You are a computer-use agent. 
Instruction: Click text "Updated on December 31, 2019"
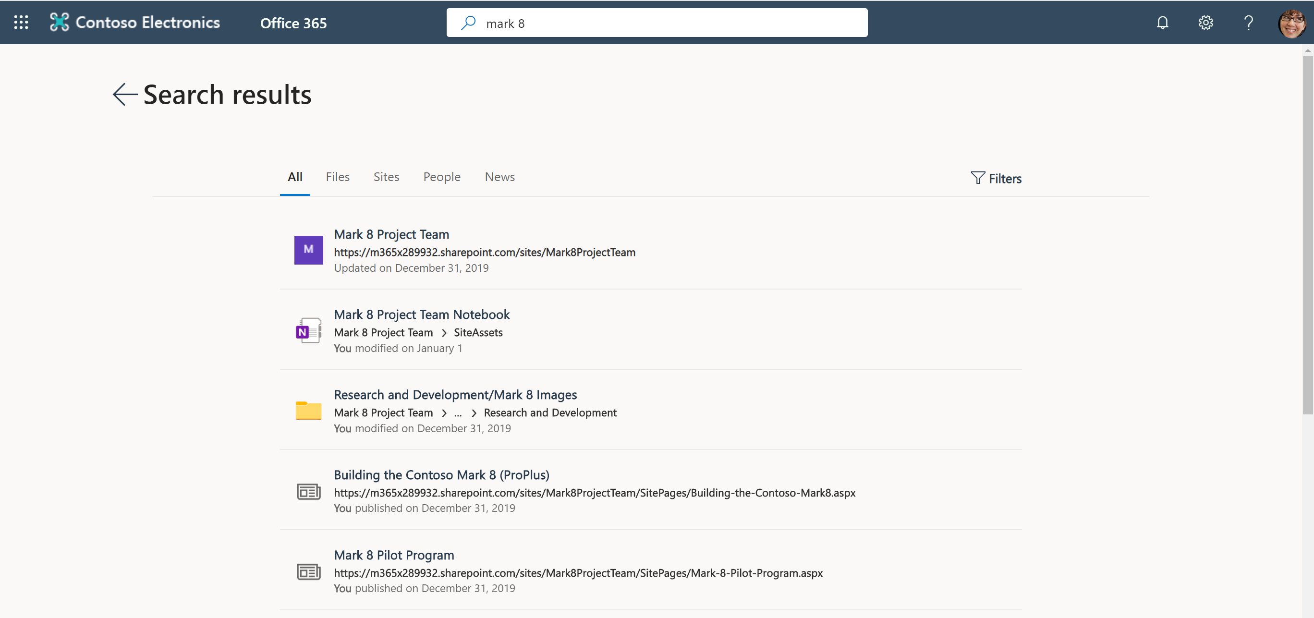411,267
